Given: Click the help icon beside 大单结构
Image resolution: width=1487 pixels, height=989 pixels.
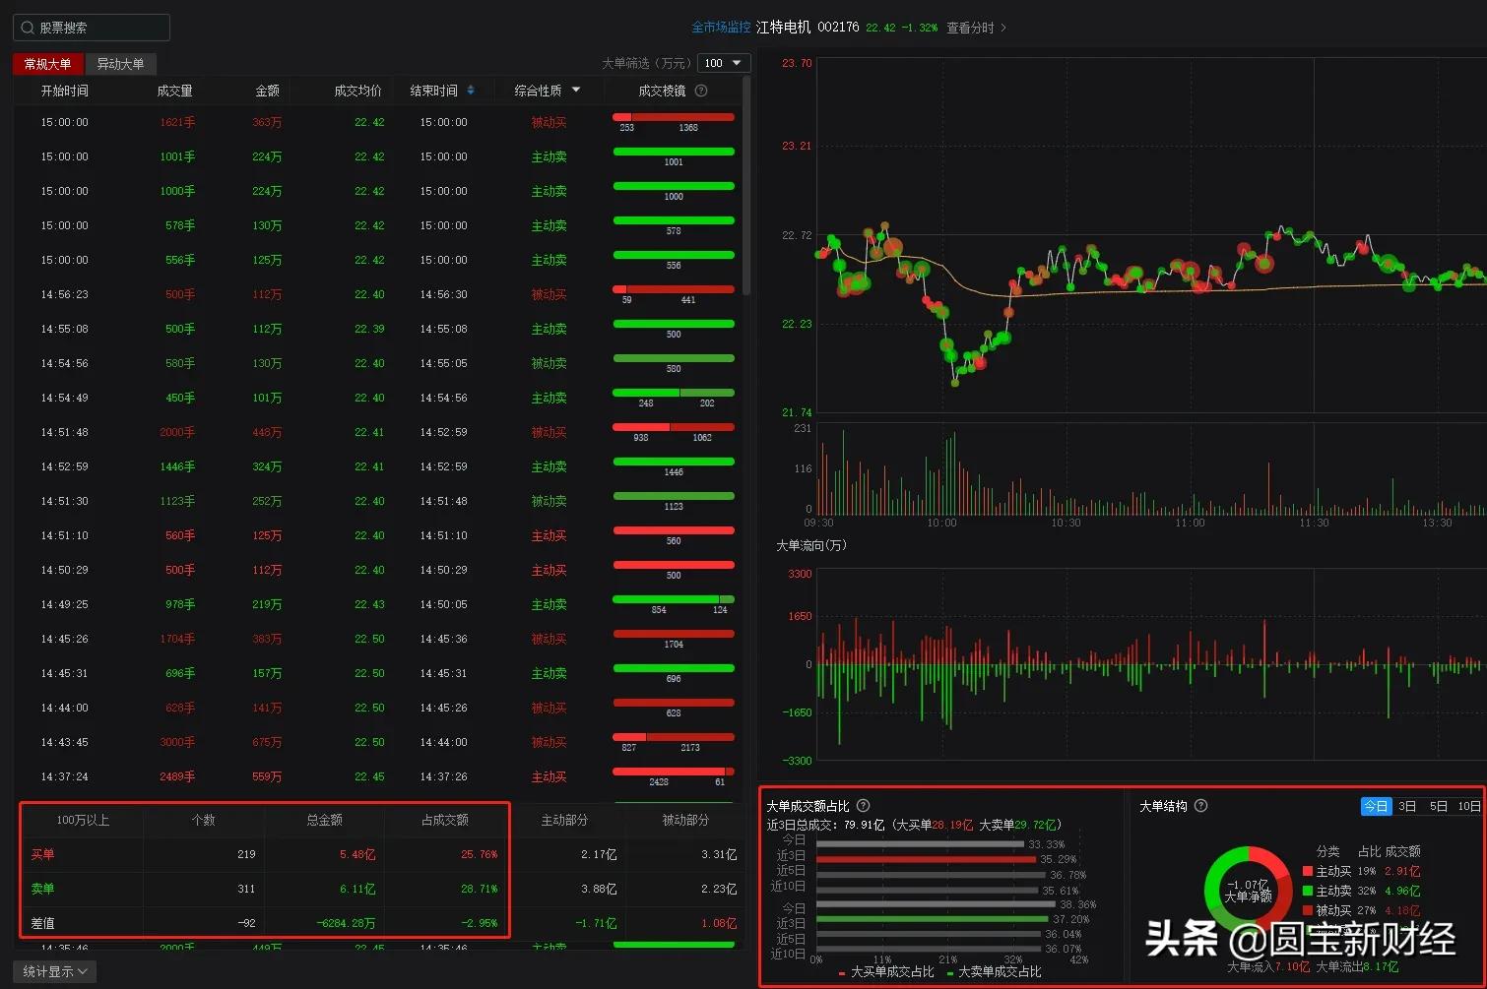Looking at the screenshot, I should [x=1200, y=806].
